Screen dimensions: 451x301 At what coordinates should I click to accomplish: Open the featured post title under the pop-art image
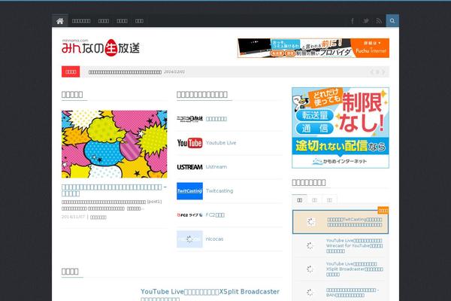[114, 190]
